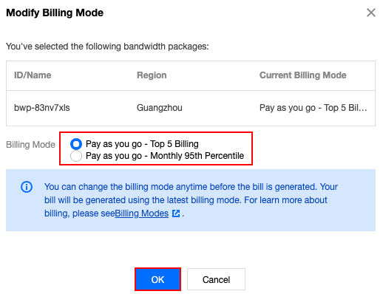The image size is (383, 294).
Task: Open the Billing Modes documentation link
Action: click(x=141, y=213)
